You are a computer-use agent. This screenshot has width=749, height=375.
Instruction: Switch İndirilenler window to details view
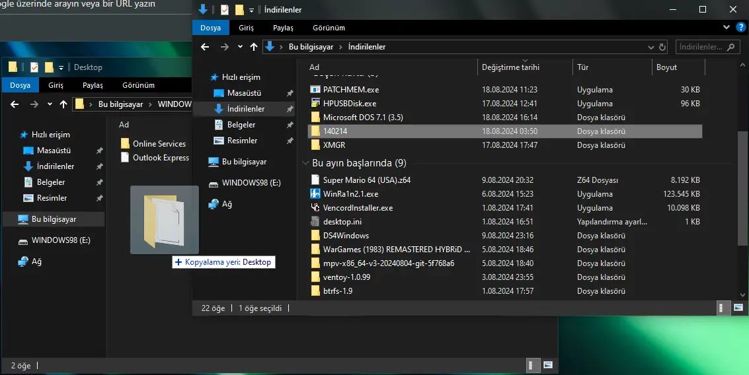point(724,308)
